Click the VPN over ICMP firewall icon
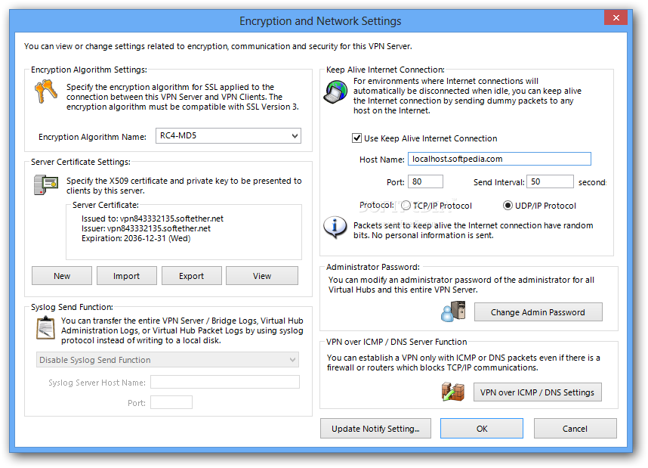 452,392
